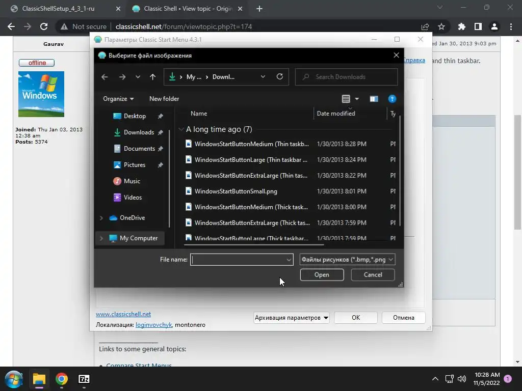This screenshot has width=522, height=391.
Task: Open Справка help link in settings
Action: pos(414,60)
